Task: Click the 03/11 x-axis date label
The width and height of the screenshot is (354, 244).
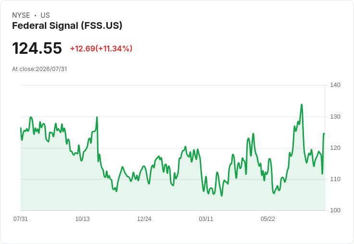Action: pyautogui.click(x=206, y=219)
